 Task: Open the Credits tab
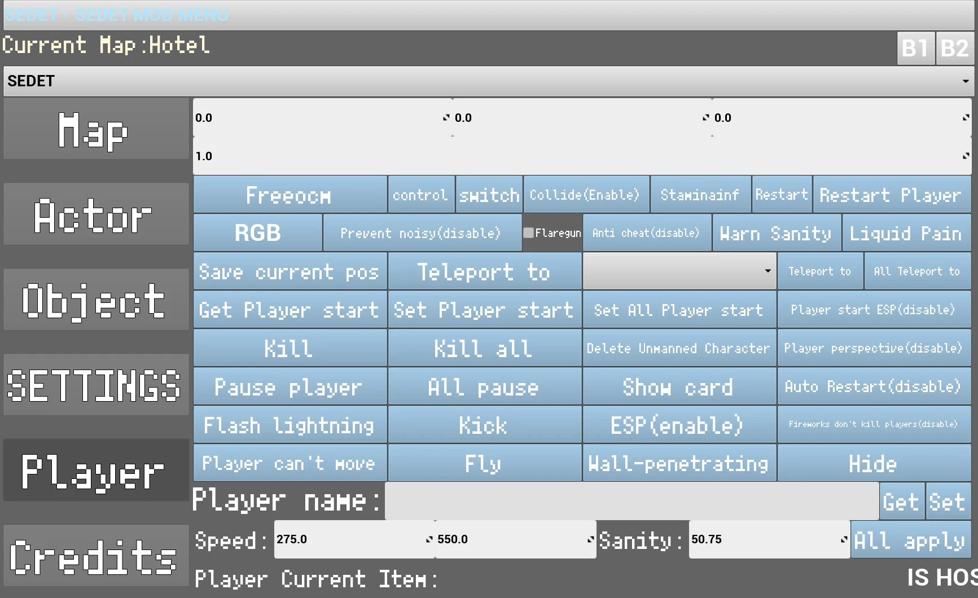pos(96,556)
